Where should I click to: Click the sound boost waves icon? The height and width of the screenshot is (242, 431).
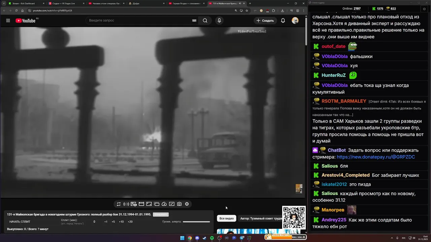click(x=126, y=204)
